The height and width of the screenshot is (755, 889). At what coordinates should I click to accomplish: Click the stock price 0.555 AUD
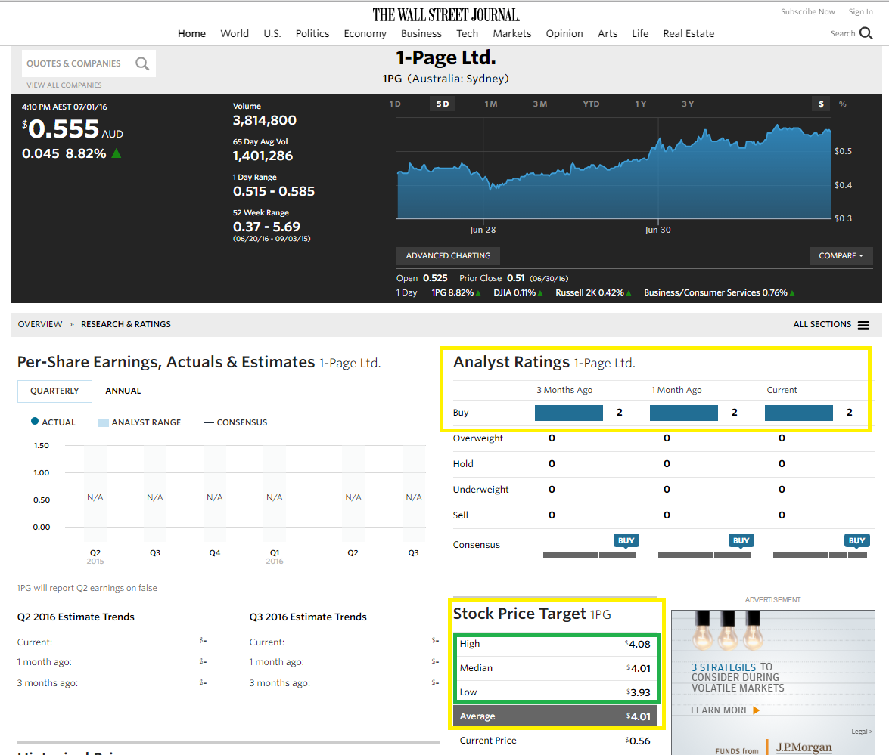point(73,129)
